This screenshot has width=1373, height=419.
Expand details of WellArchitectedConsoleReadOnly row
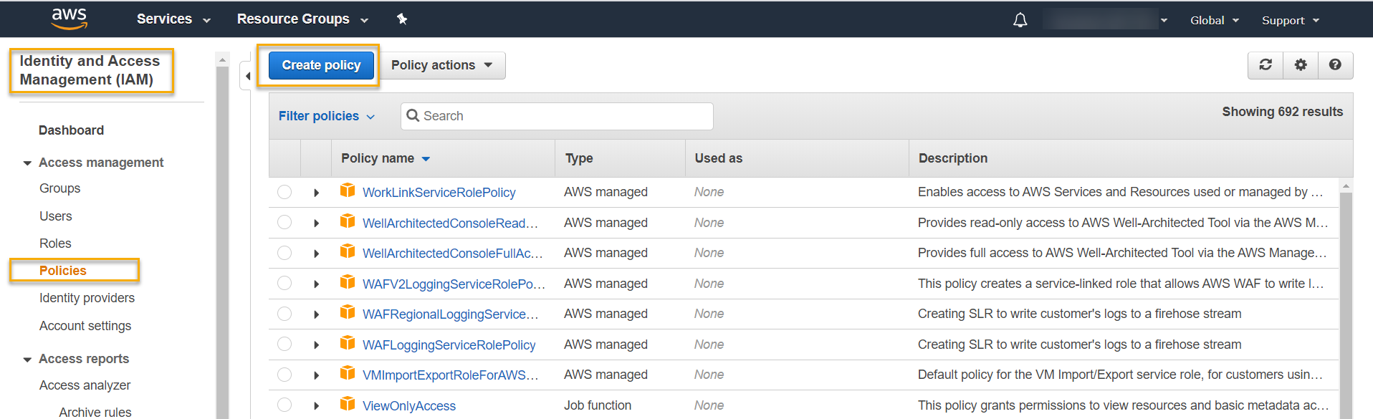[316, 223]
